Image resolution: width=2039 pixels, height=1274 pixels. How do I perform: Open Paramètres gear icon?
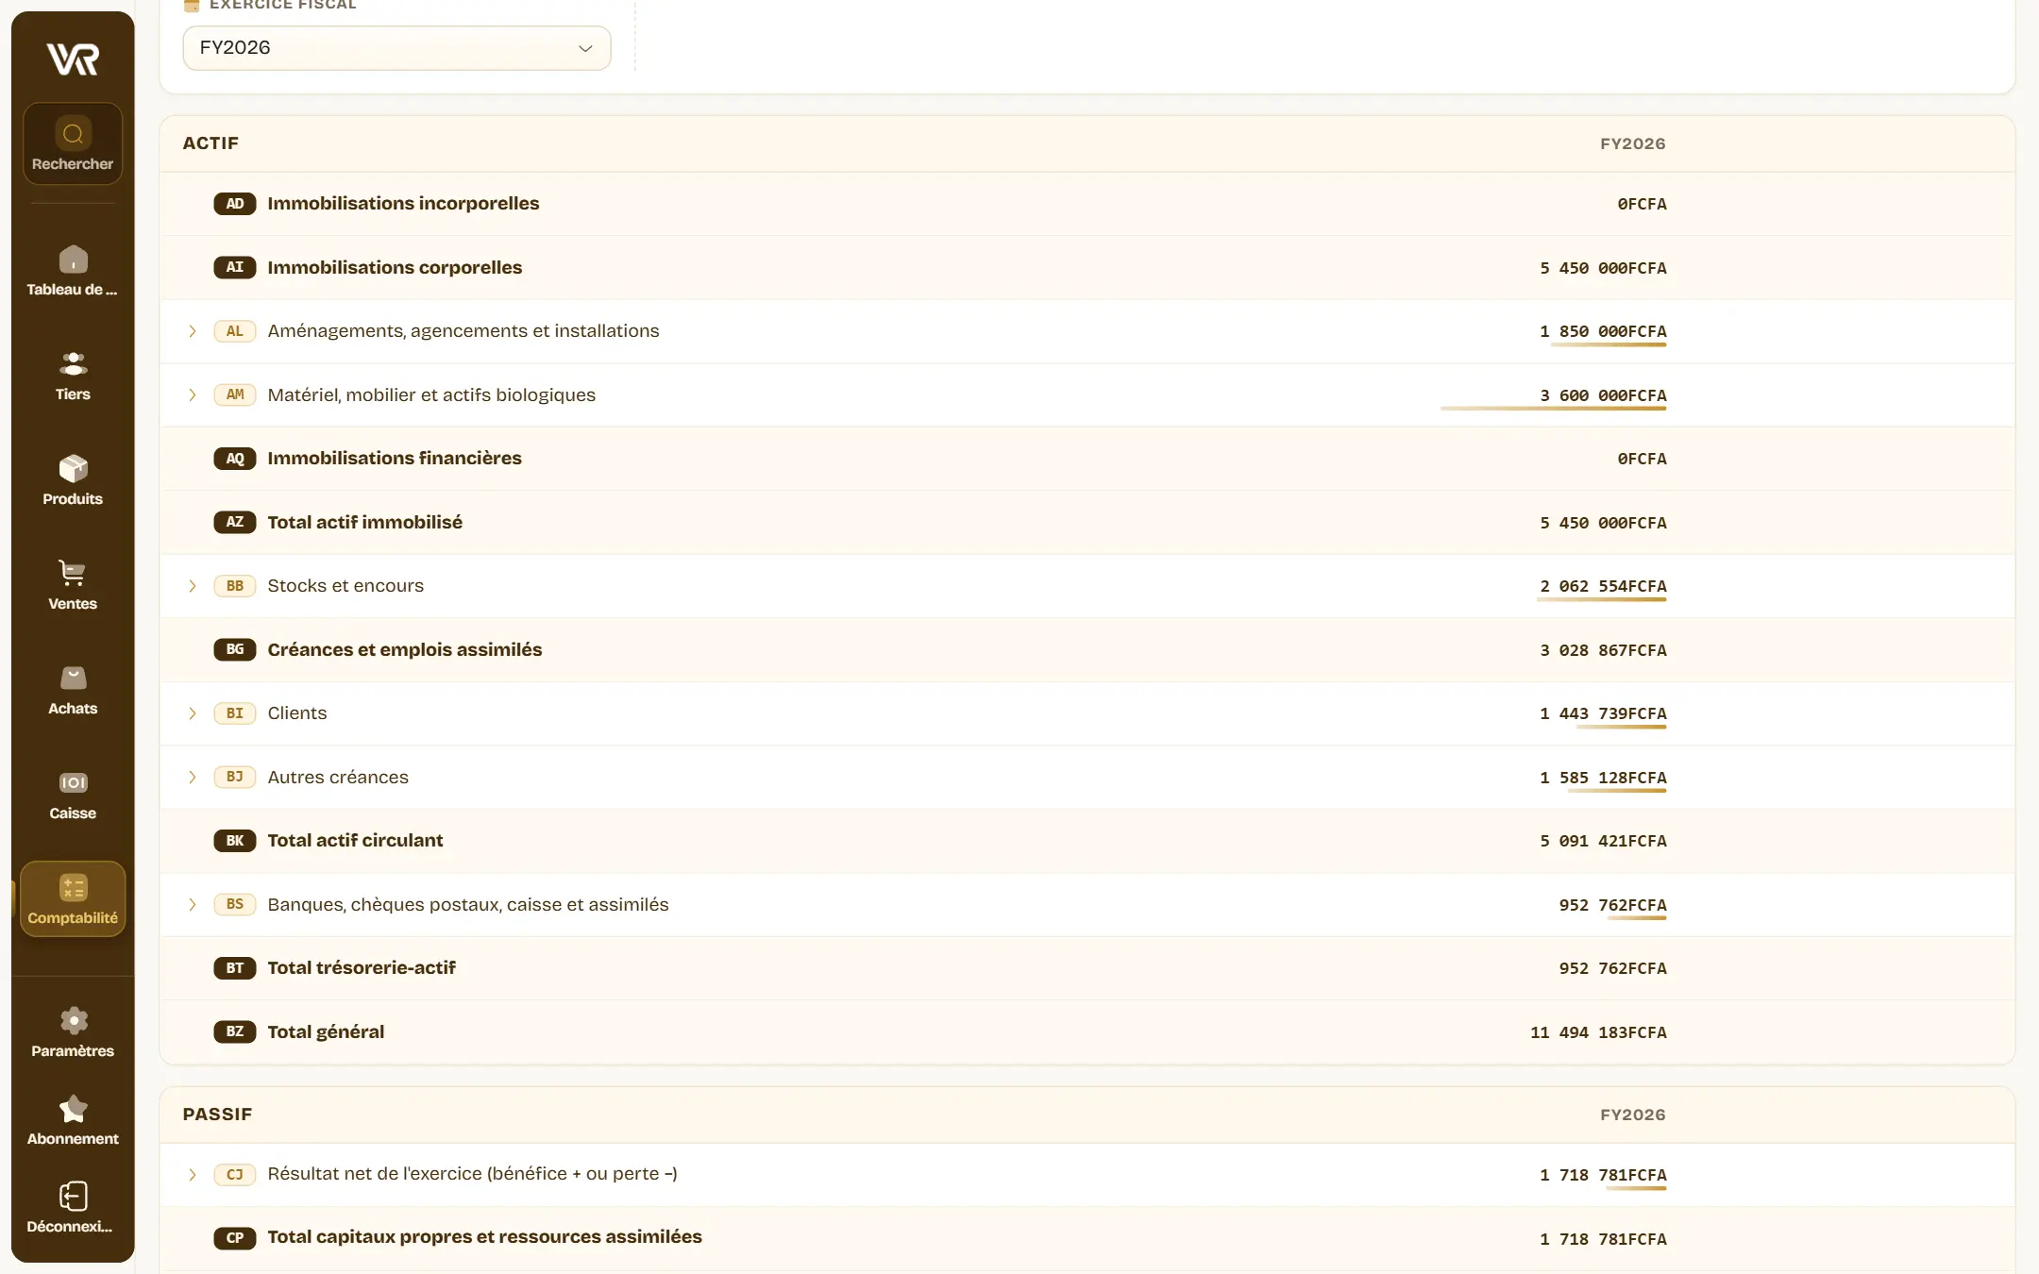[73, 1020]
